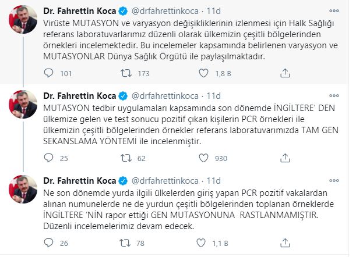Retweet the tweet with 173 retweets
Image resolution: width=356 pixels, height=257 pixels.
point(126,73)
